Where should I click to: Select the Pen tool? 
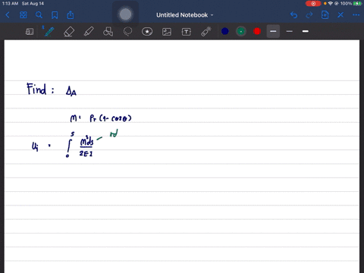[x=49, y=31]
